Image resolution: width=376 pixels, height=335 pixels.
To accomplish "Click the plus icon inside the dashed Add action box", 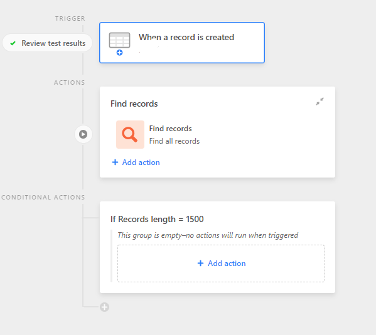I will point(200,263).
